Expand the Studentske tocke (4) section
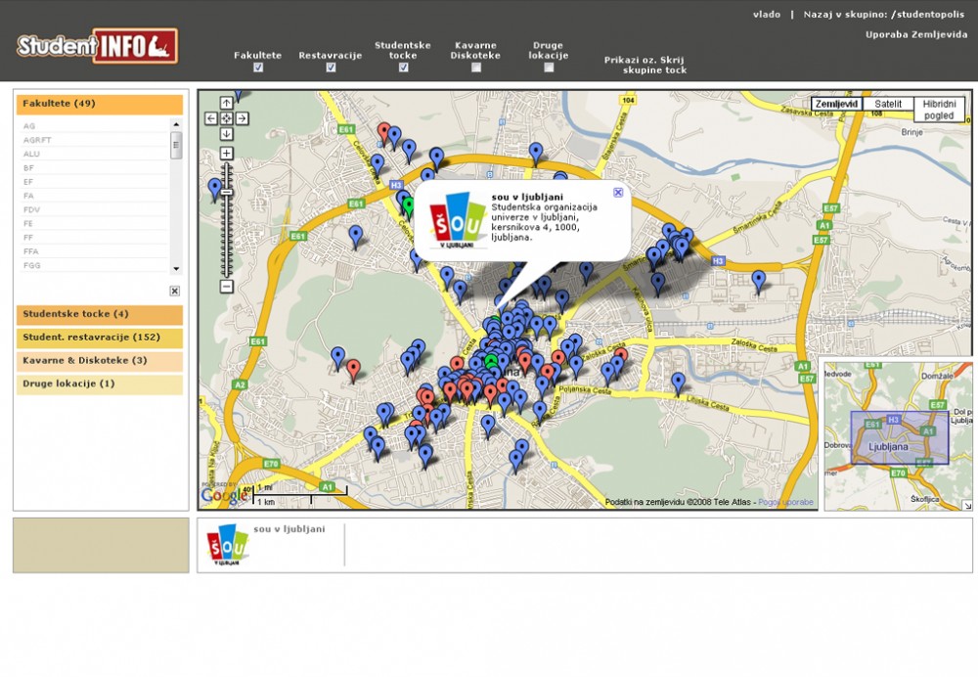978x677 pixels. point(99,315)
